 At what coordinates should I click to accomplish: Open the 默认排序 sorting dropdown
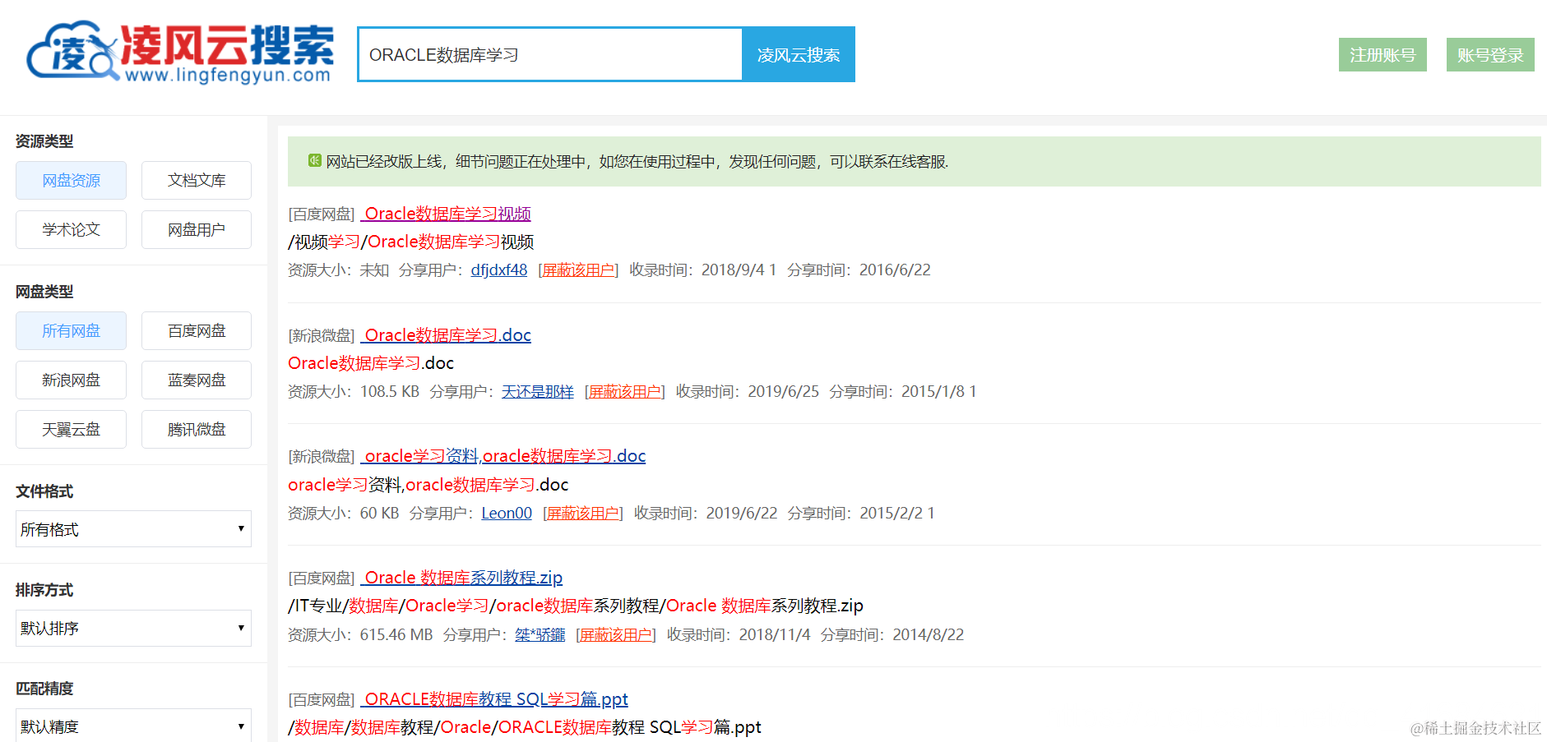point(132,628)
